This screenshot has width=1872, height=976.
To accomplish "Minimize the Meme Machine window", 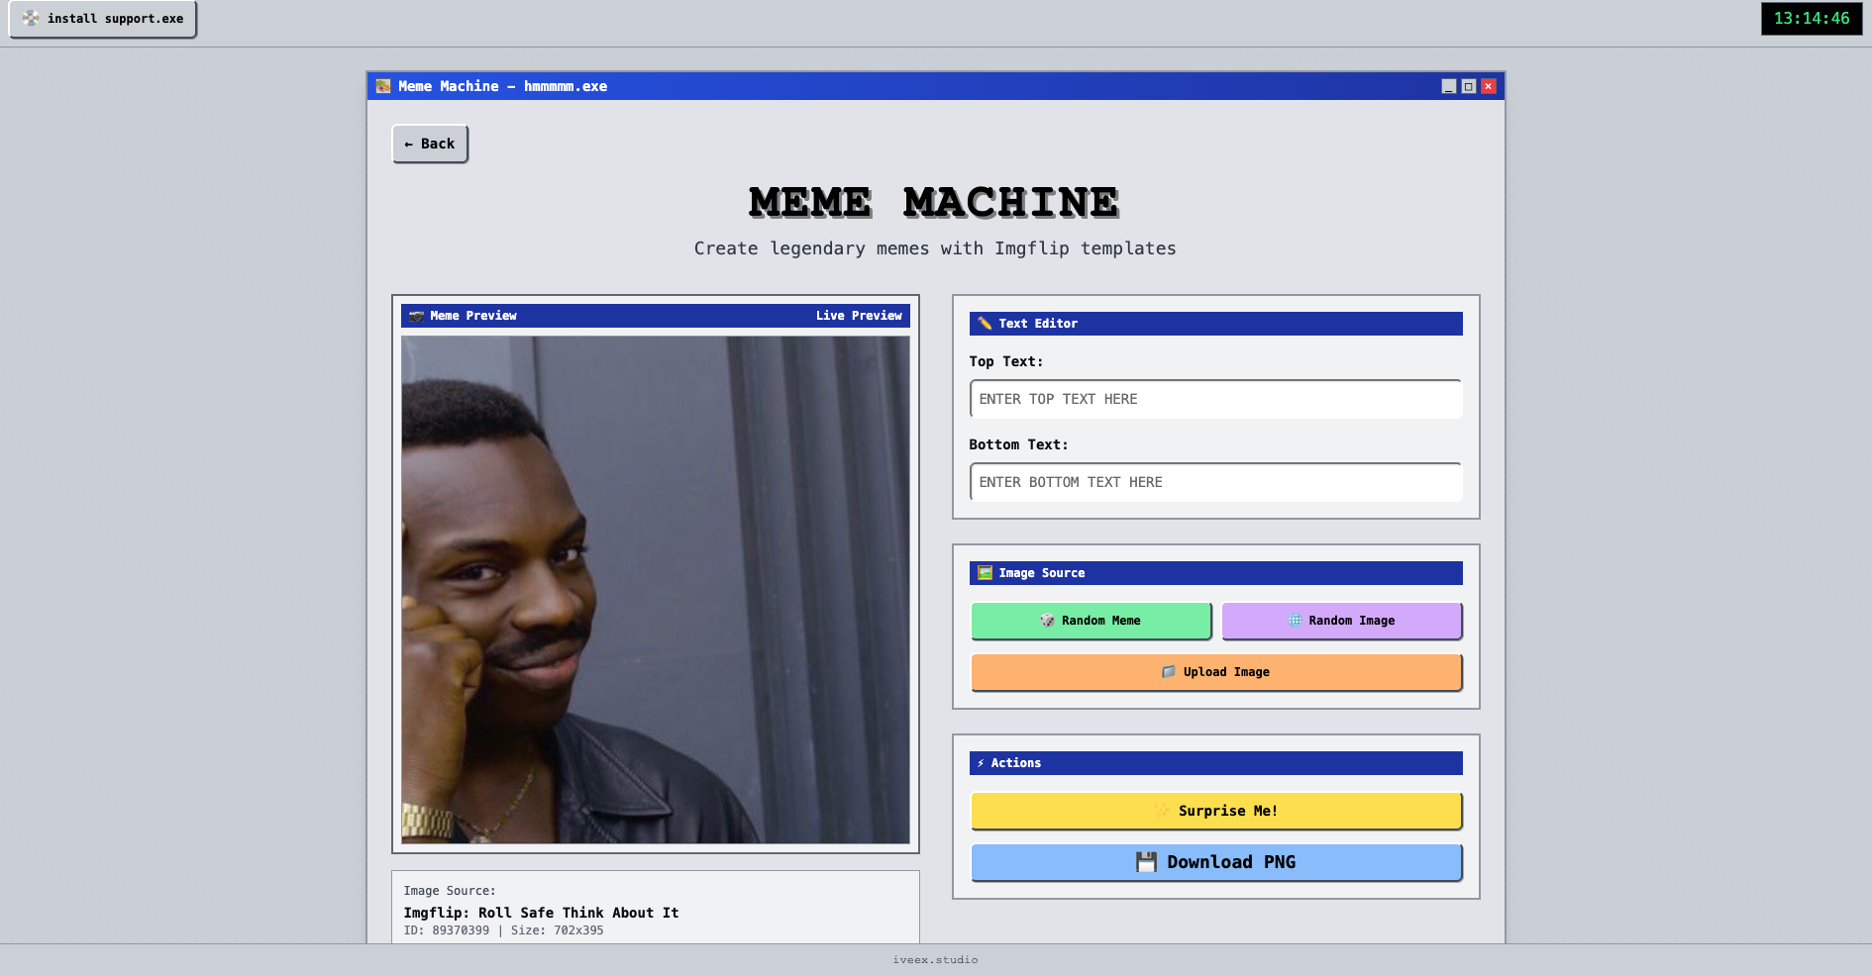I will [1449, 86].
